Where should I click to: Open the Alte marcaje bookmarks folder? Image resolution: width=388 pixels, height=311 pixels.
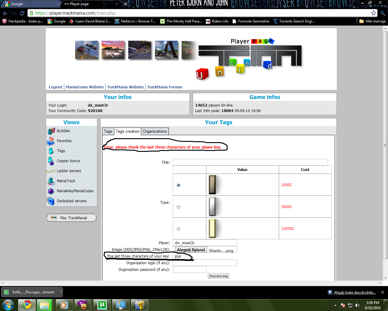[372, 21]
